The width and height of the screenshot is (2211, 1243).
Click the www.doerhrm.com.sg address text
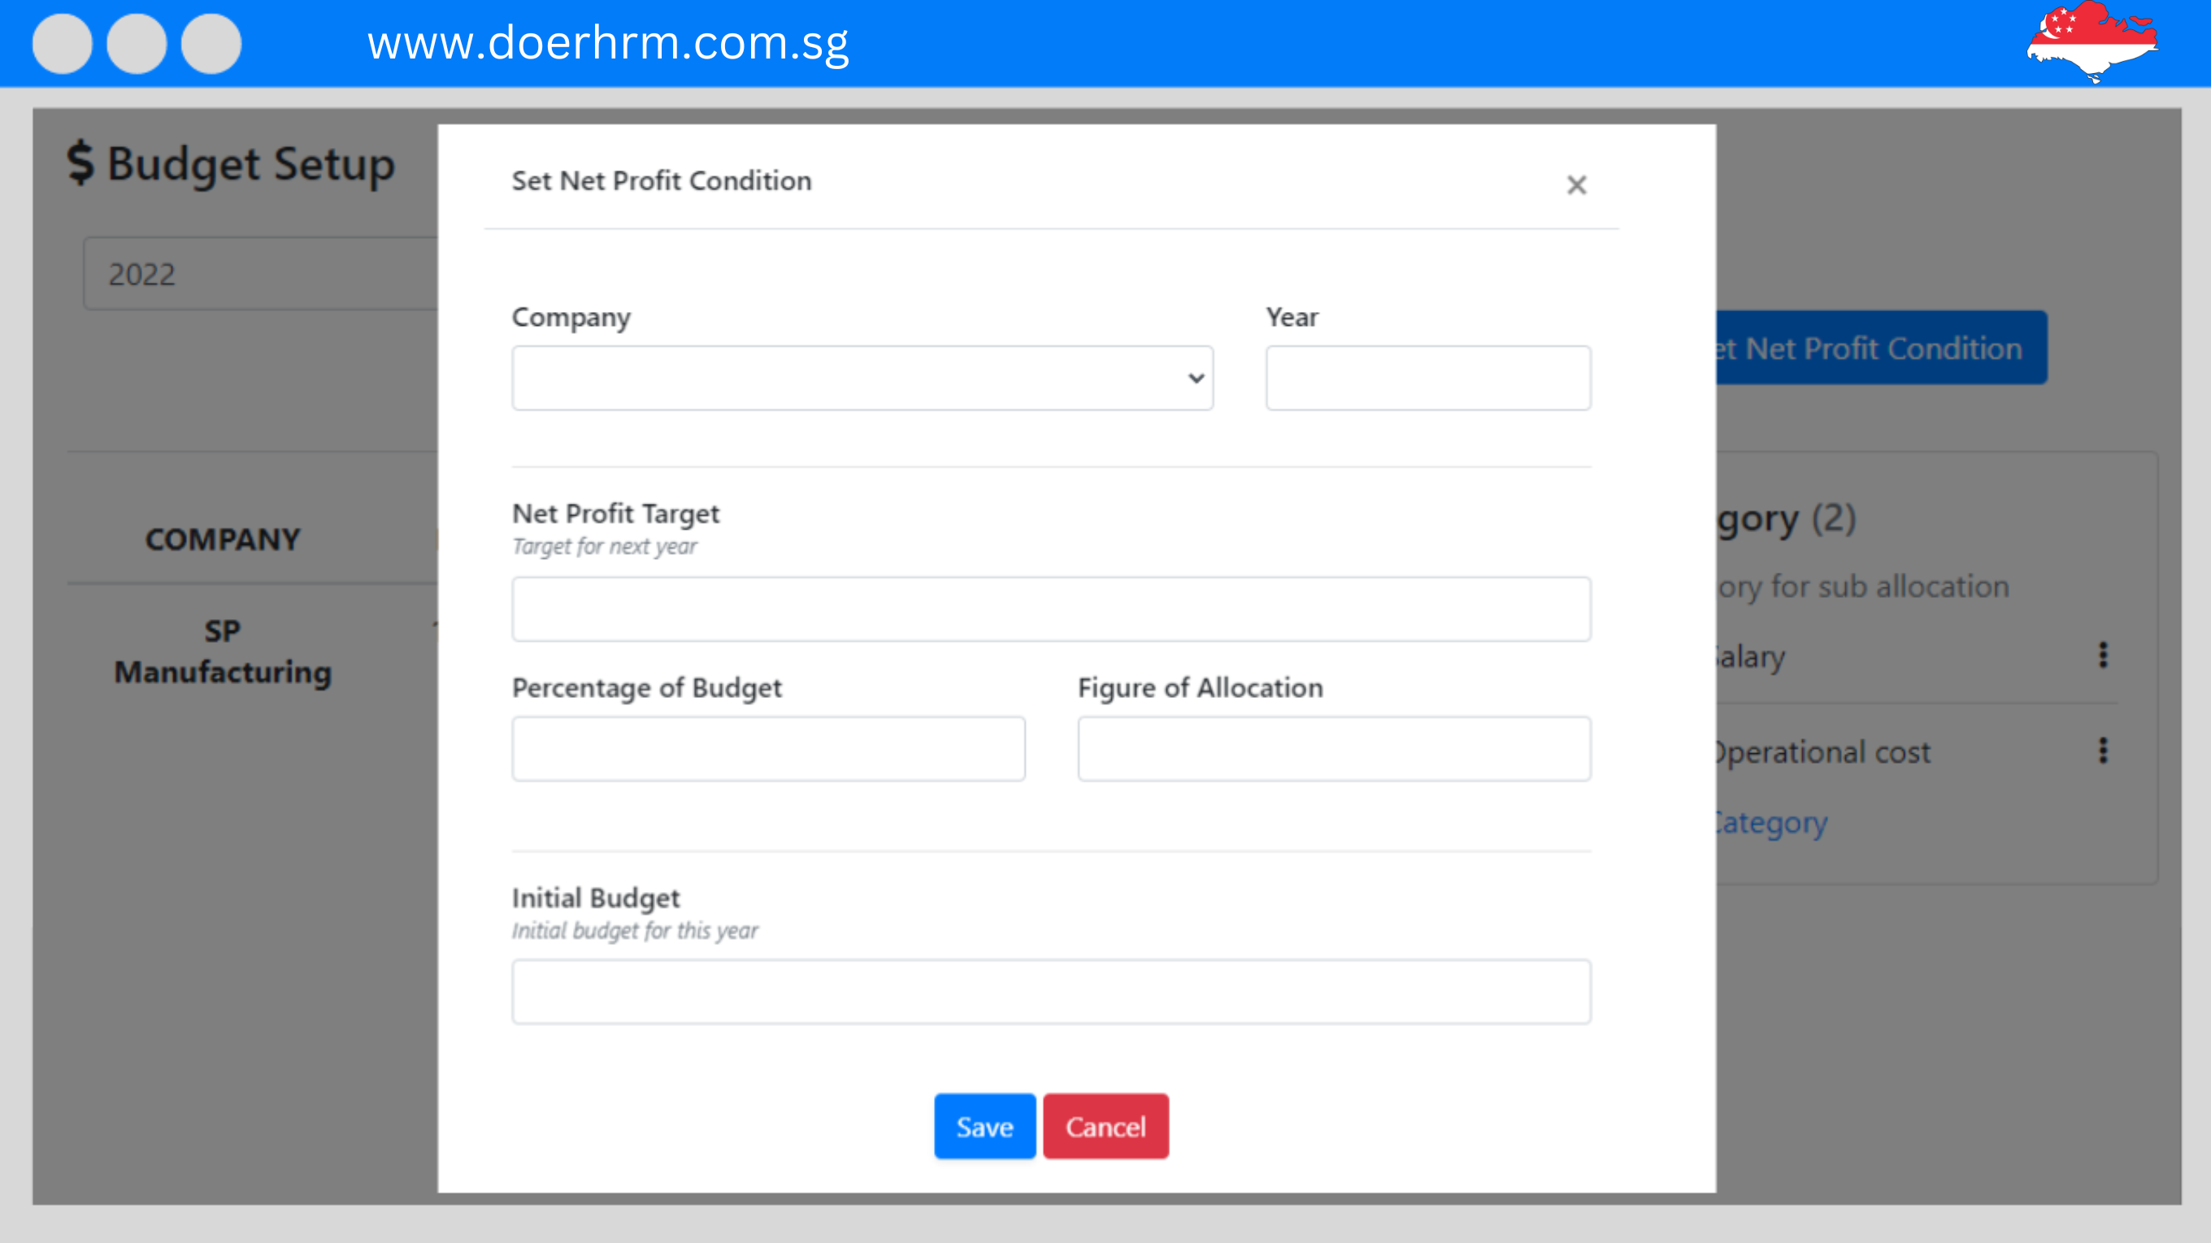[608, 42]
